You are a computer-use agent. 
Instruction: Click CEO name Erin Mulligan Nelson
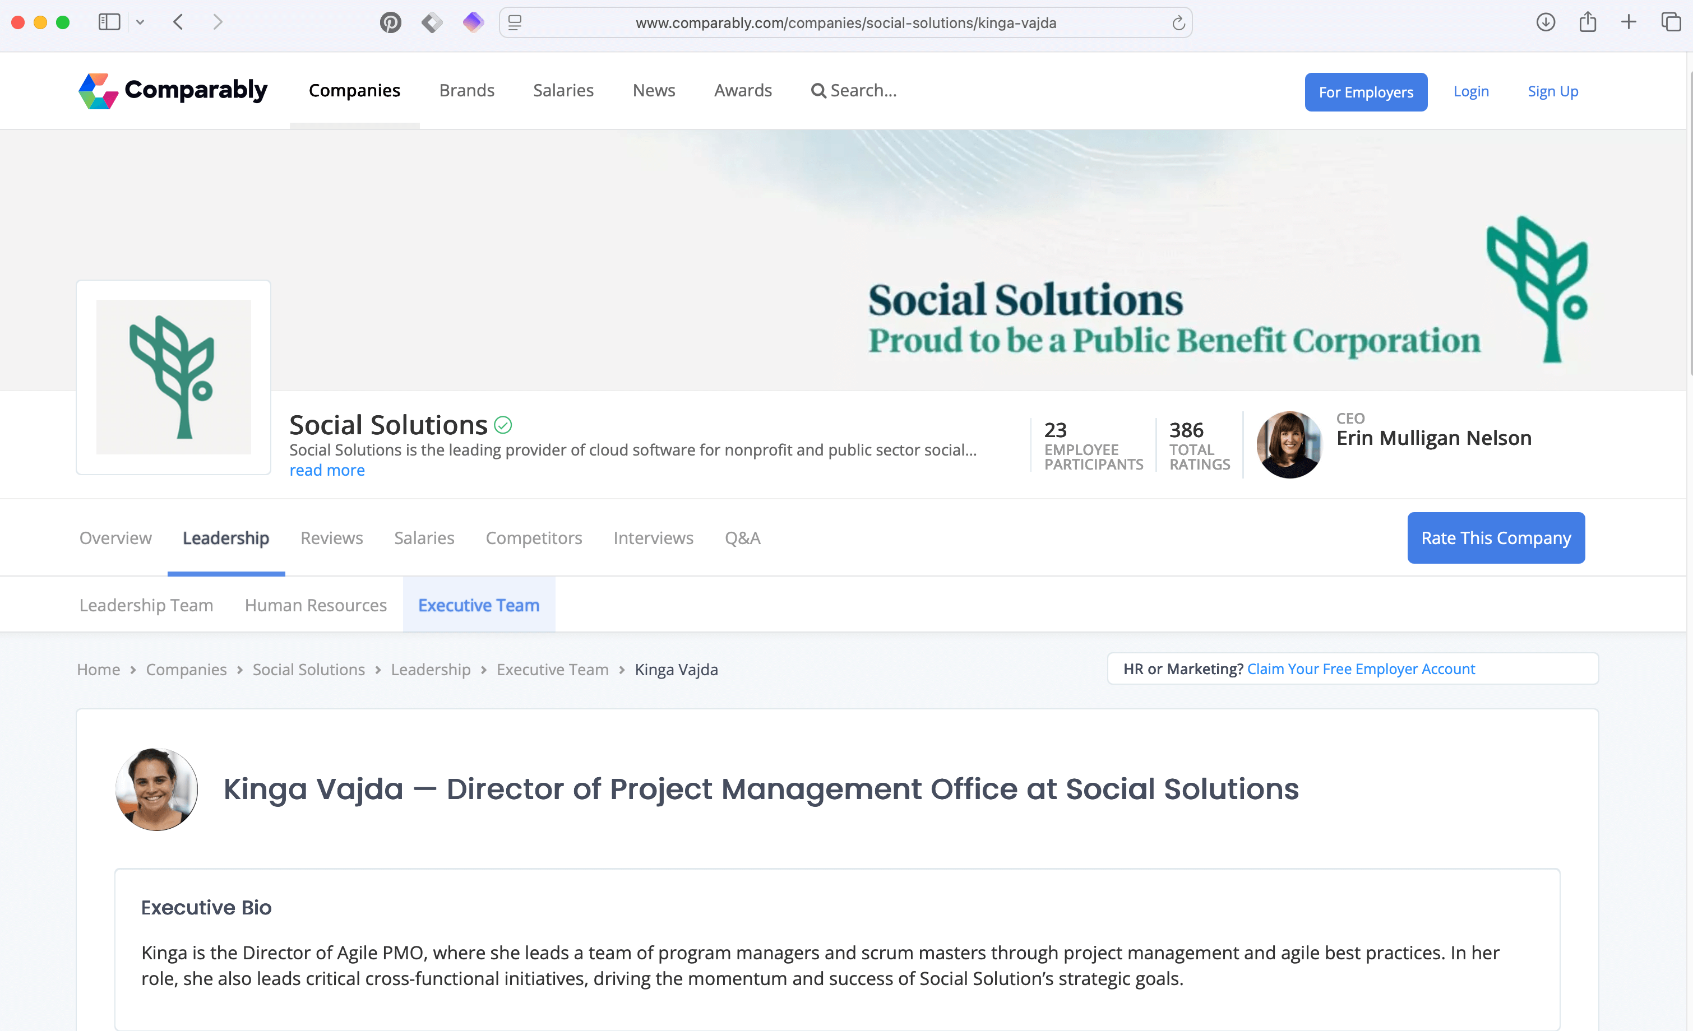coord(1433,438)
